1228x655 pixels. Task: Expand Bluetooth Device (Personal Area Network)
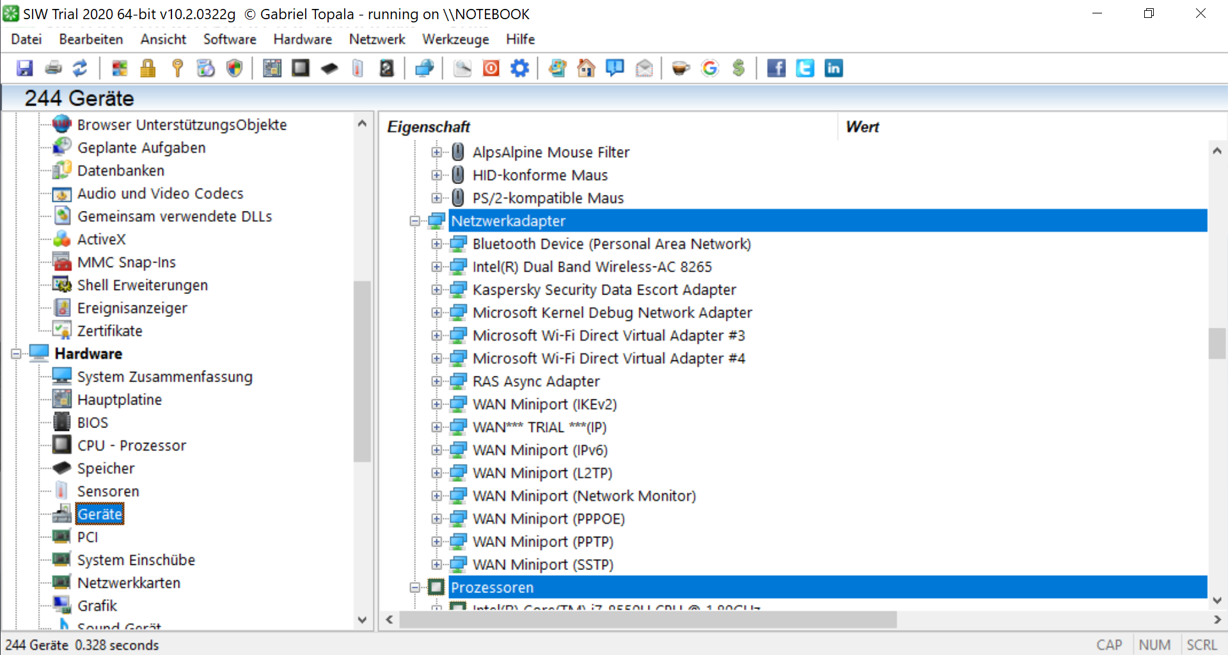436,244
